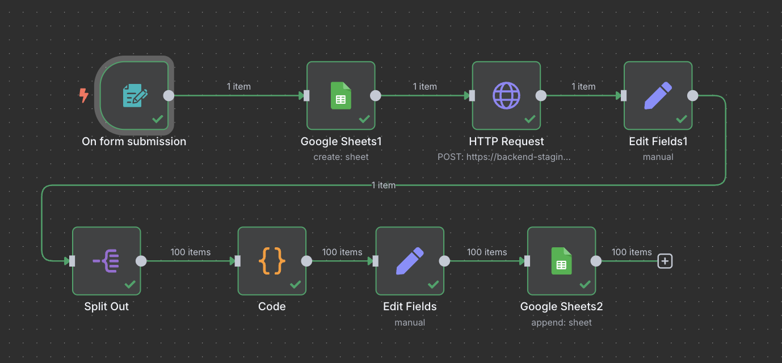The image size is (782, 363).
Task: Click the 'Code' node label
Action: tap(272, 307)
